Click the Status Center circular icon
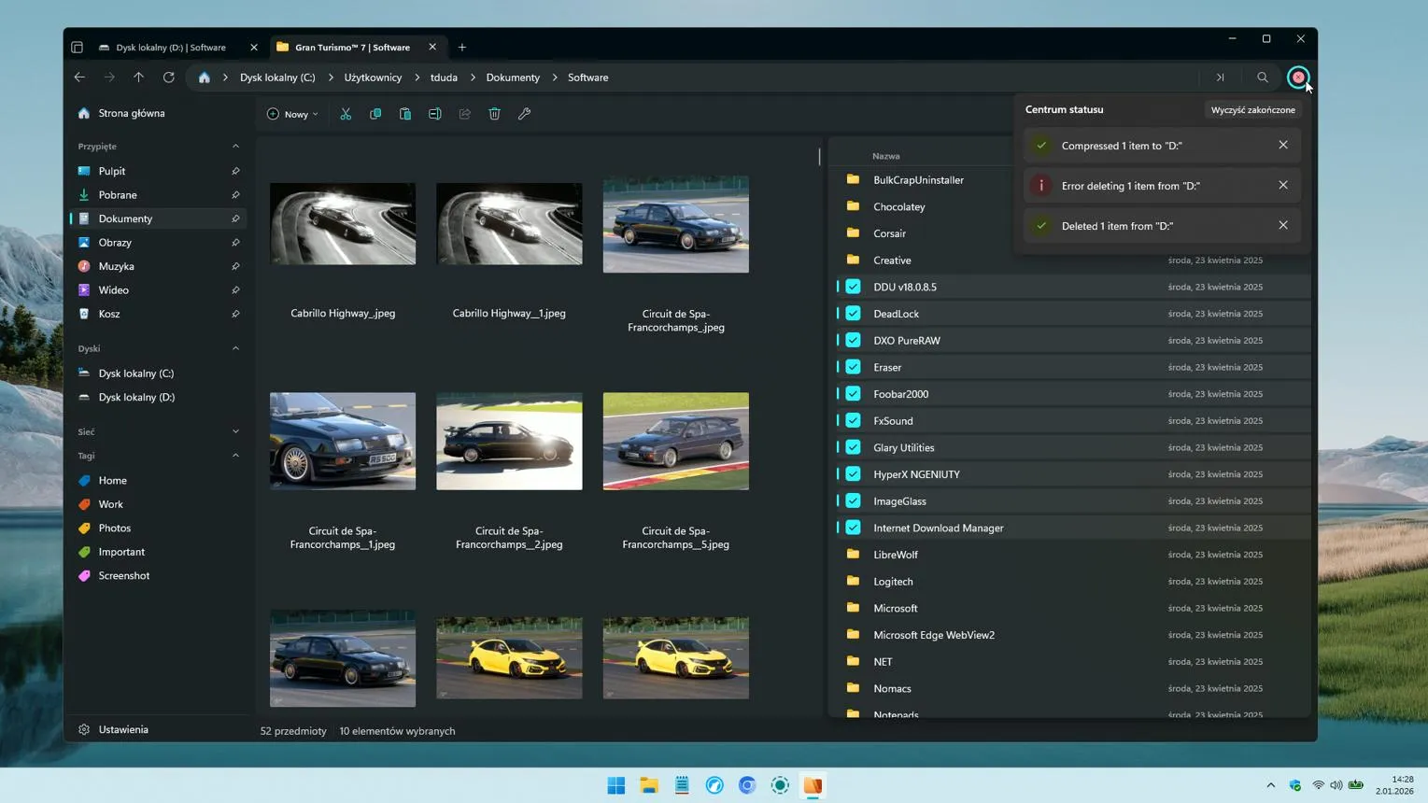The height and width of the screenshot is (803, 1428). [1298, 77]
